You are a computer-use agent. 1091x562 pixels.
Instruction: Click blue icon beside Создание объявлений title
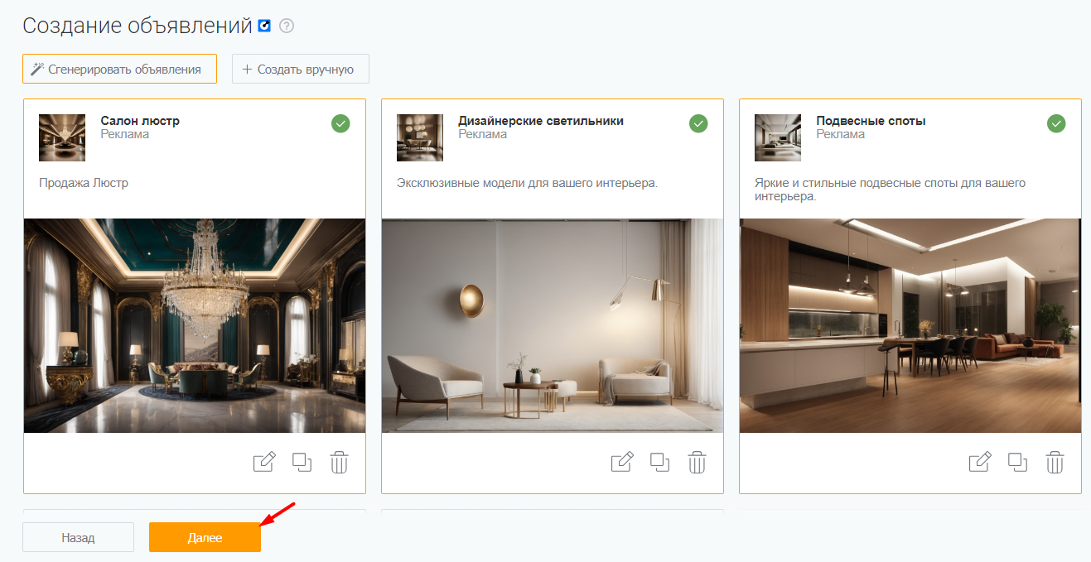(x=265, y=26)
